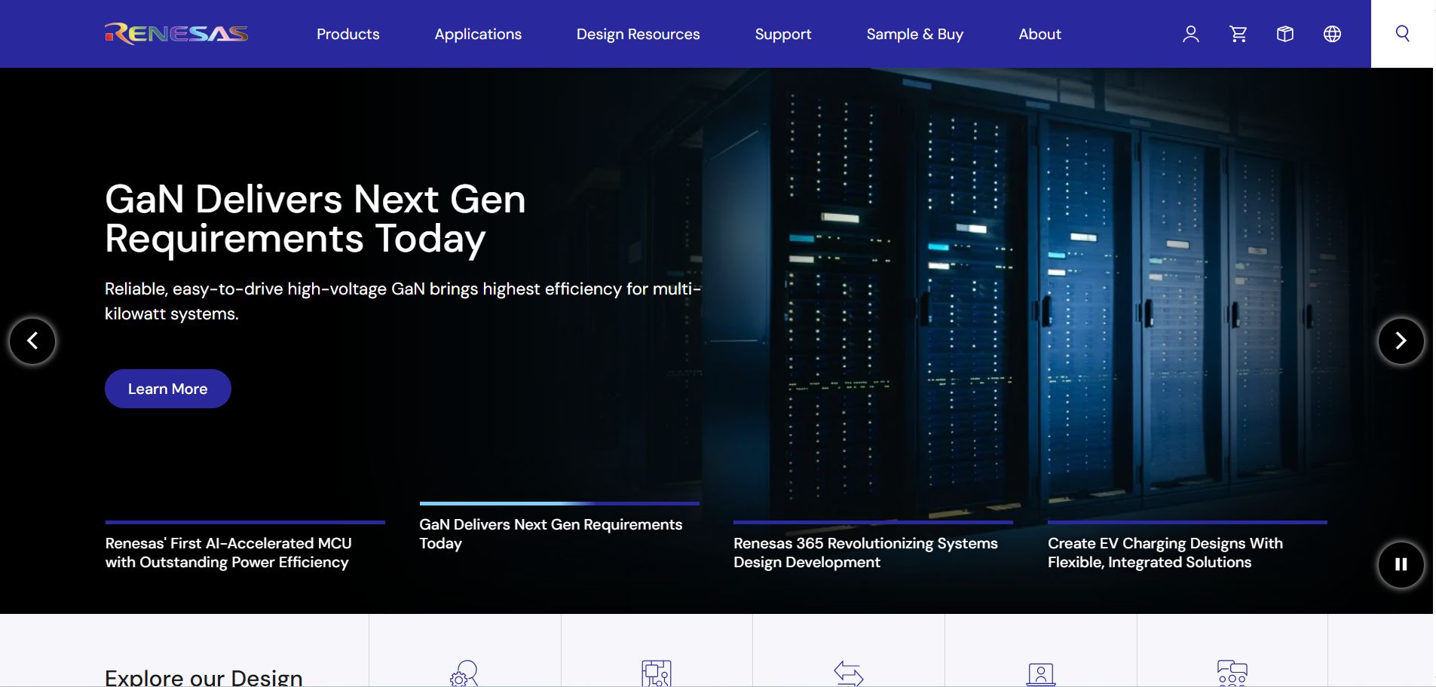Open the search magnifier
Screen dimensions: 1436x687
(1402, 34)
